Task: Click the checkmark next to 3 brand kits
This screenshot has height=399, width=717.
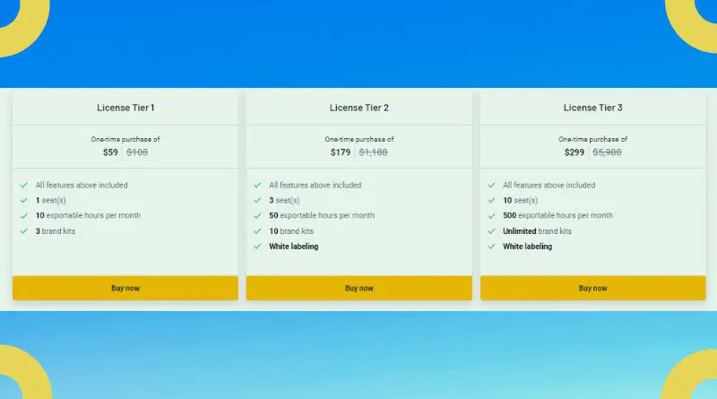Action: click(x=24, y=231)
